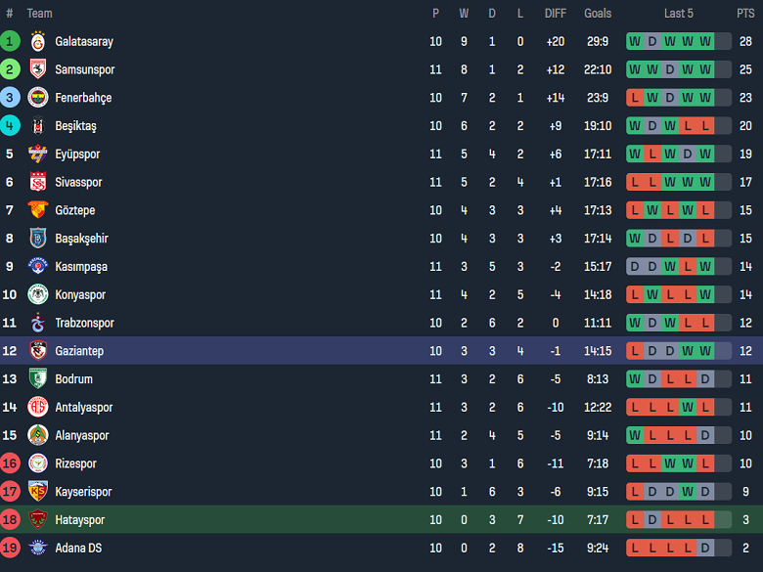Select Adana DS's latest draw result box
The height and width of the screenshot is (572, 763).
[x=705, y=549]
